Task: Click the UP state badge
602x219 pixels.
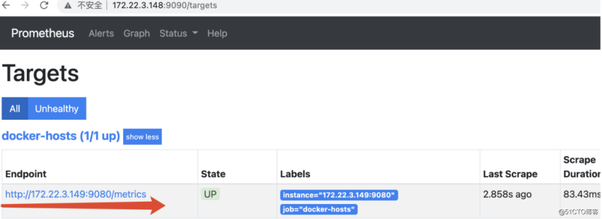Action: (210, 194)
